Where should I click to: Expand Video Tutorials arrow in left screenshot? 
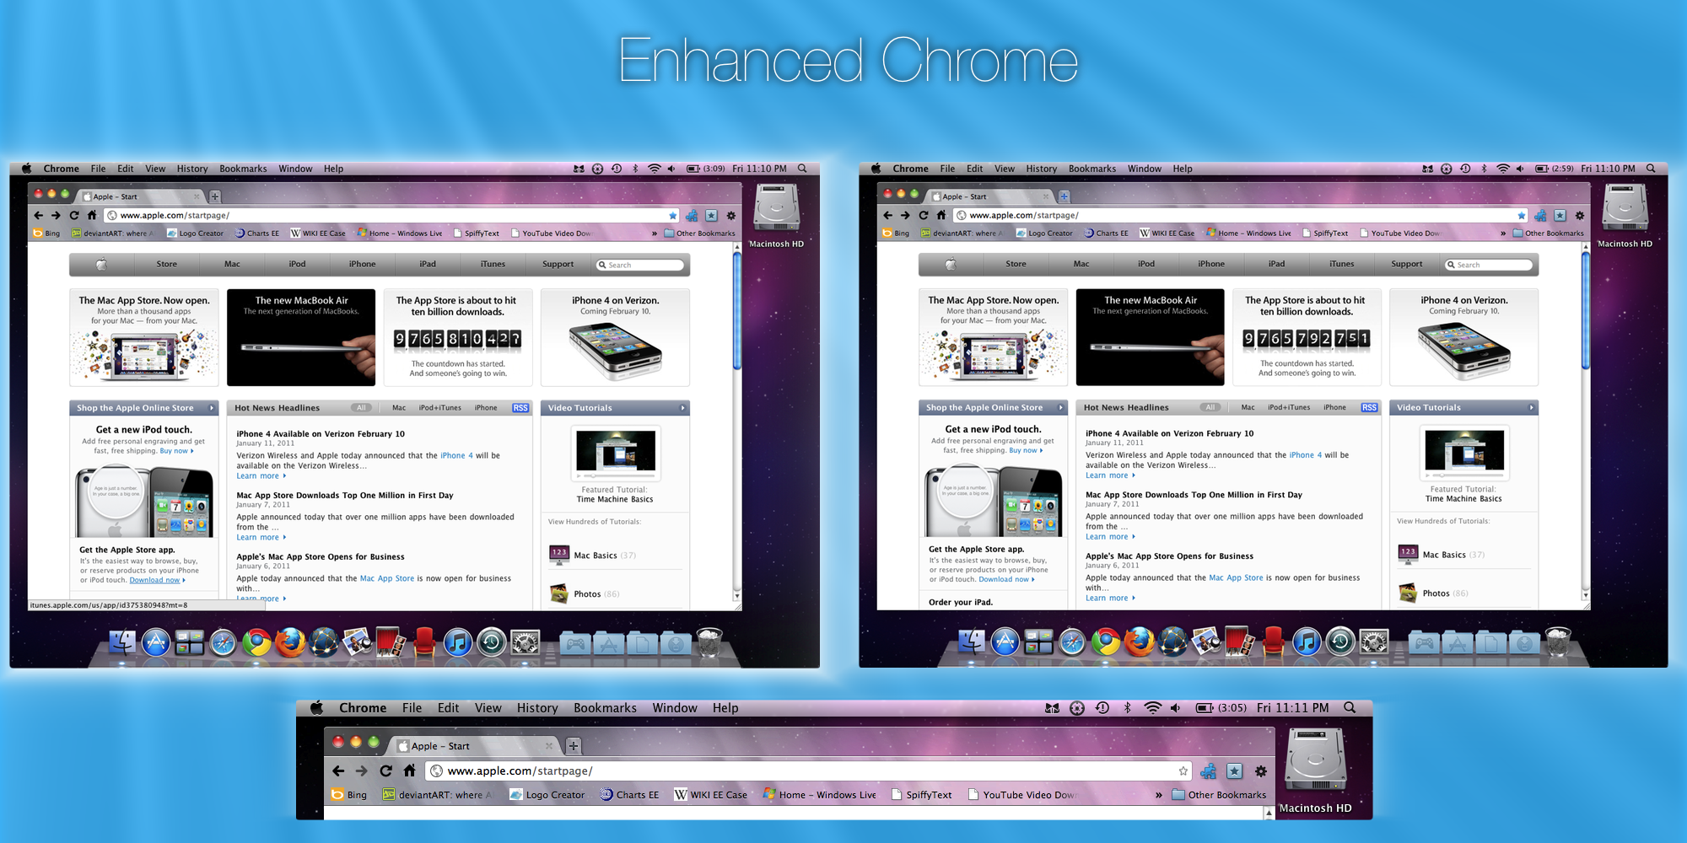pos(683,408)
